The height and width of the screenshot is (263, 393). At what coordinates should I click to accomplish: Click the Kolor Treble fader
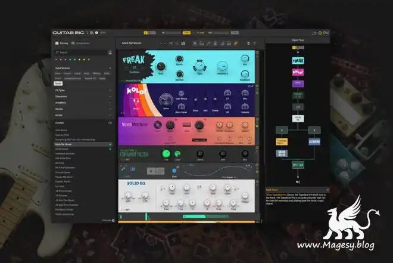pyautogui.click(x=215, y=100)
